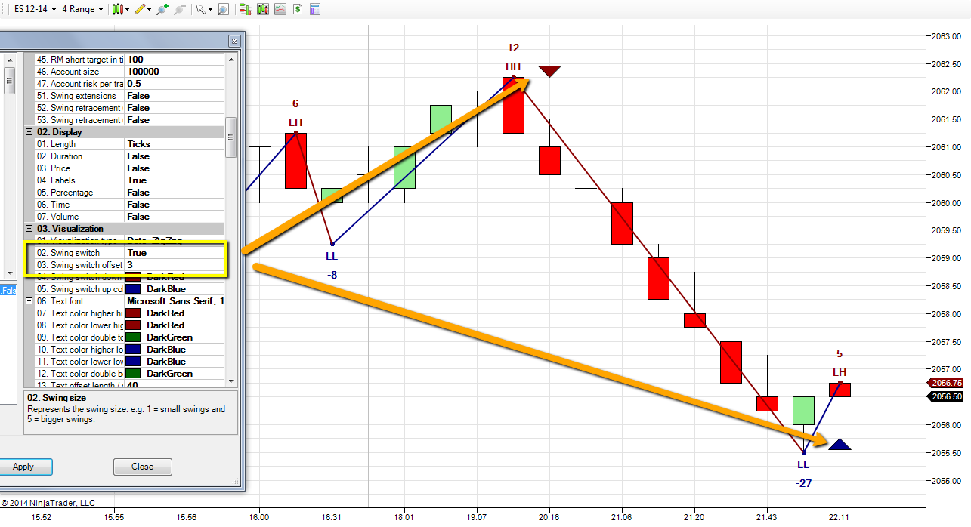The image size is (971, 527).
Task: Open the Data Series icon
Action: coord(262,9)
